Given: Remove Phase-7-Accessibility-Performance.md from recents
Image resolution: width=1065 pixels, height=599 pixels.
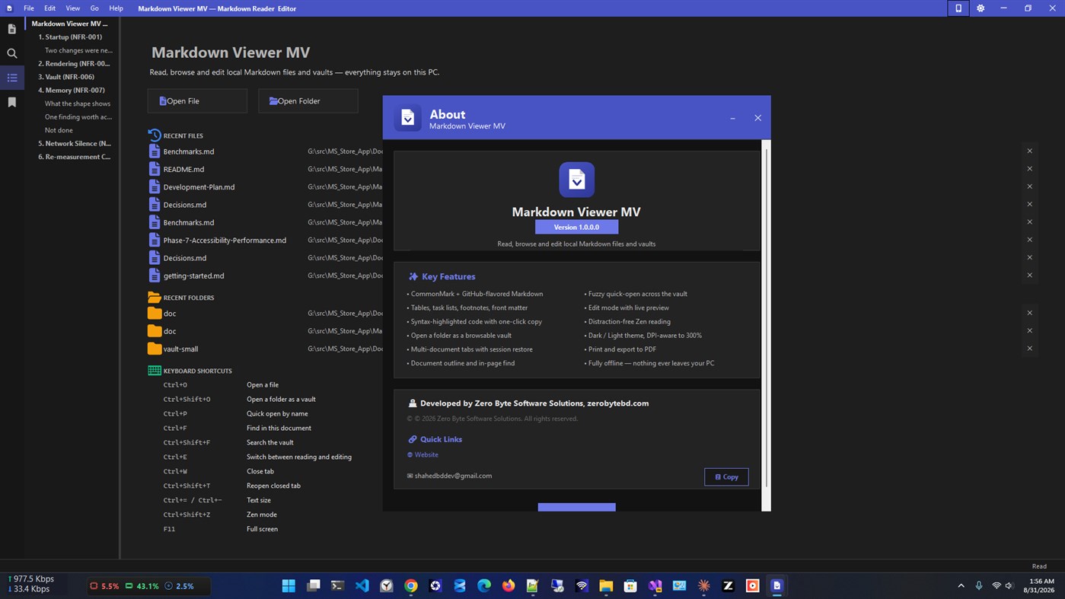Looking at the screenshot, I should point(1029,240).
